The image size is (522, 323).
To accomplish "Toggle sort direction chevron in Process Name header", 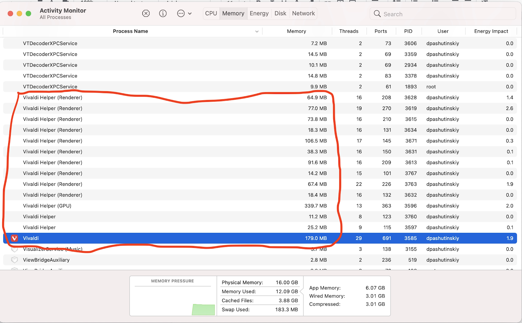I will tap(257, 31).
